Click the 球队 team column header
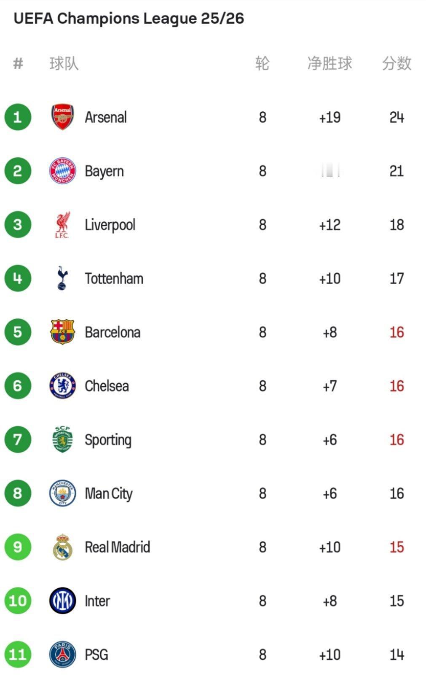 tap(64, 64)
